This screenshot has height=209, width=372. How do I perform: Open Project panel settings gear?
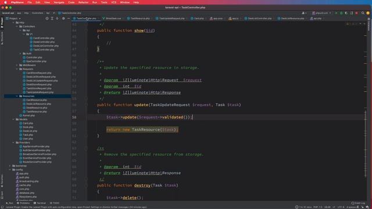(x=63, y=18)
